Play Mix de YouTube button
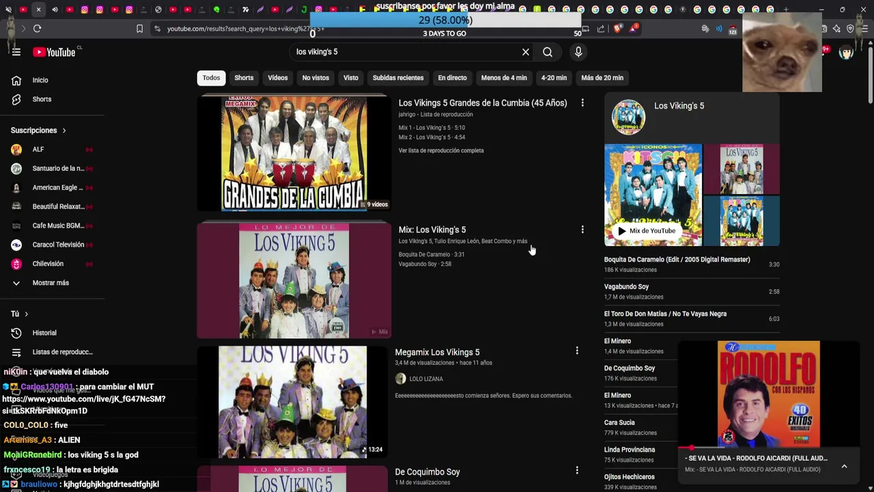874x492 pixels. [x=646, y=231]
